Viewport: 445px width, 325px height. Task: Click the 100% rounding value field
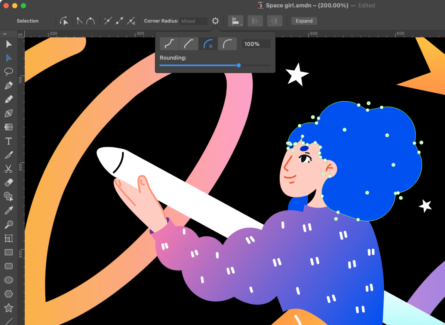point(256,44)
